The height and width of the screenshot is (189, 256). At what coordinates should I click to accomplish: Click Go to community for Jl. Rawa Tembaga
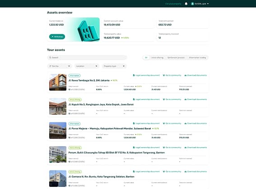172,75
